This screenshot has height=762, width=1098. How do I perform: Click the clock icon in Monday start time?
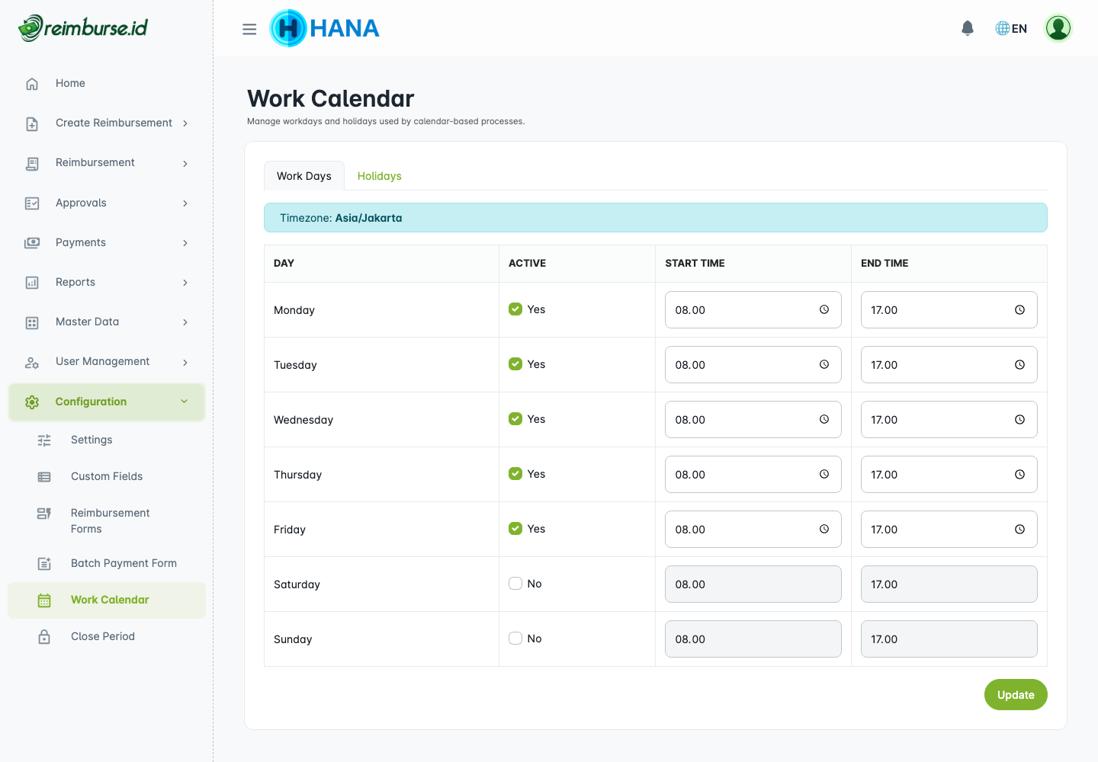click(x=824, y=309)
